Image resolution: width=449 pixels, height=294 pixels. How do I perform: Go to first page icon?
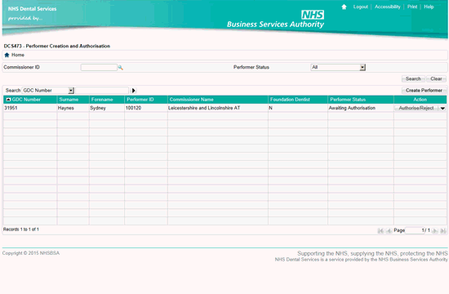click(380, 230)
